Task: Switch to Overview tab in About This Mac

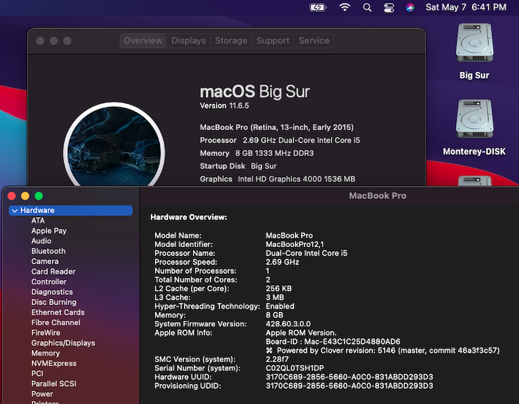Action: coord(143,41)
